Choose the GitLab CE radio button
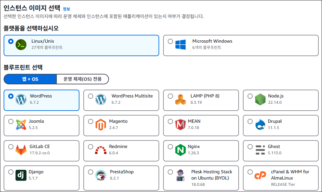Image resolution: width=322 pixels, height=192 pixels. (x=11, y=147)
